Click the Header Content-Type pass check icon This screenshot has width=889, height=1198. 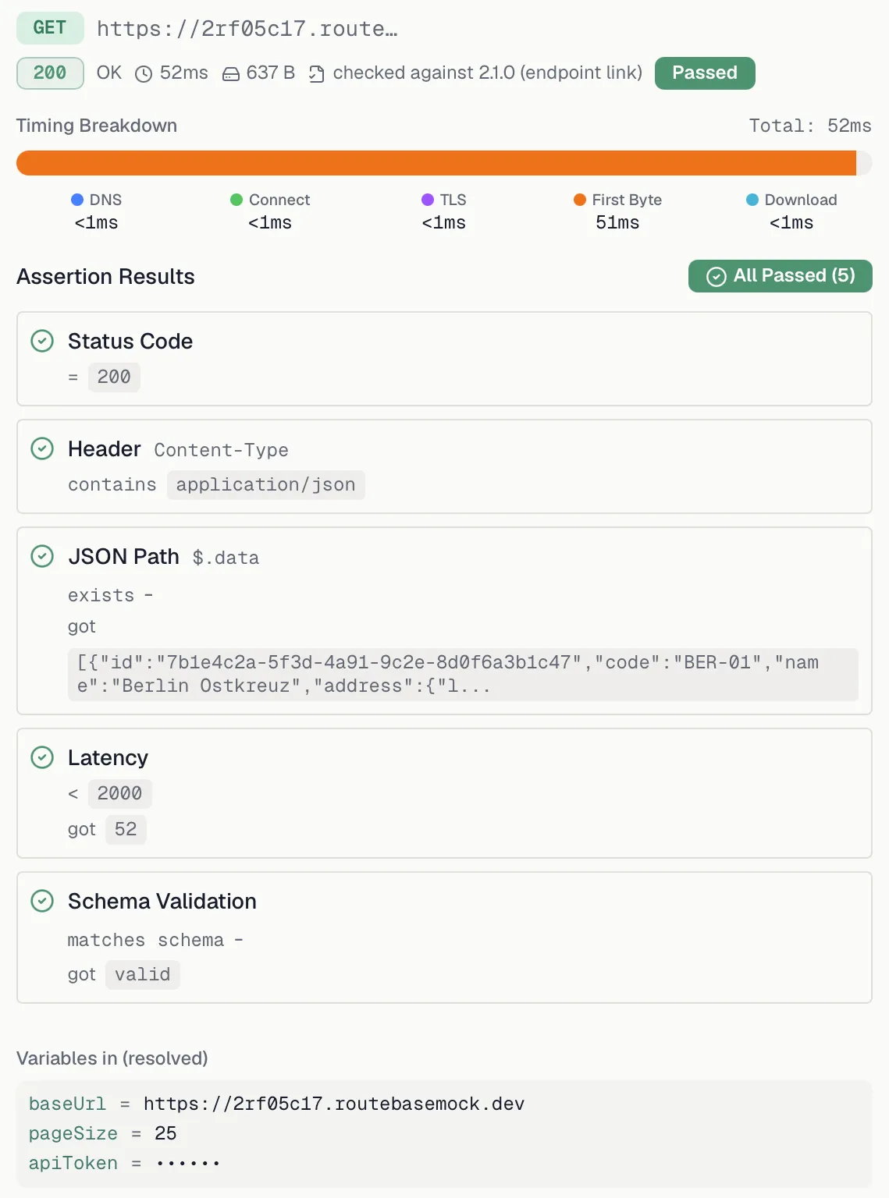(42, 448)
